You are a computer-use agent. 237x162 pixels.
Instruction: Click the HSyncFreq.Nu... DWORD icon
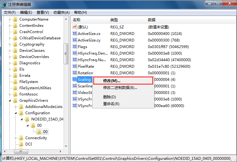[x=75, y=60]
